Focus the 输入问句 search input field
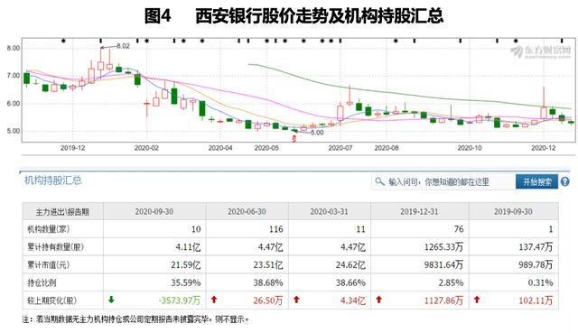 coord(443,181)
